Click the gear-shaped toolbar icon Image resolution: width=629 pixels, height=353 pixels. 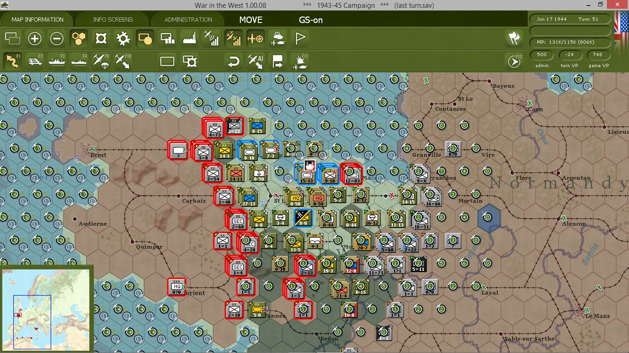(123, 39)
